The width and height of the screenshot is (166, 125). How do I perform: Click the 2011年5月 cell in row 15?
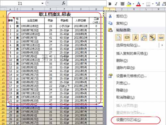pyautogui.click(x=81, y=71)
